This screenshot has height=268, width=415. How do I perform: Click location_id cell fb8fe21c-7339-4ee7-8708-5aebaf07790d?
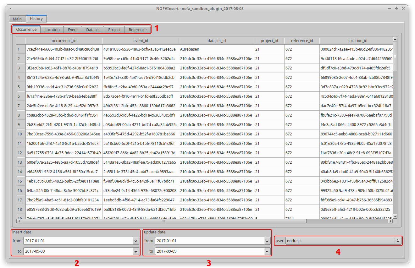356,115
